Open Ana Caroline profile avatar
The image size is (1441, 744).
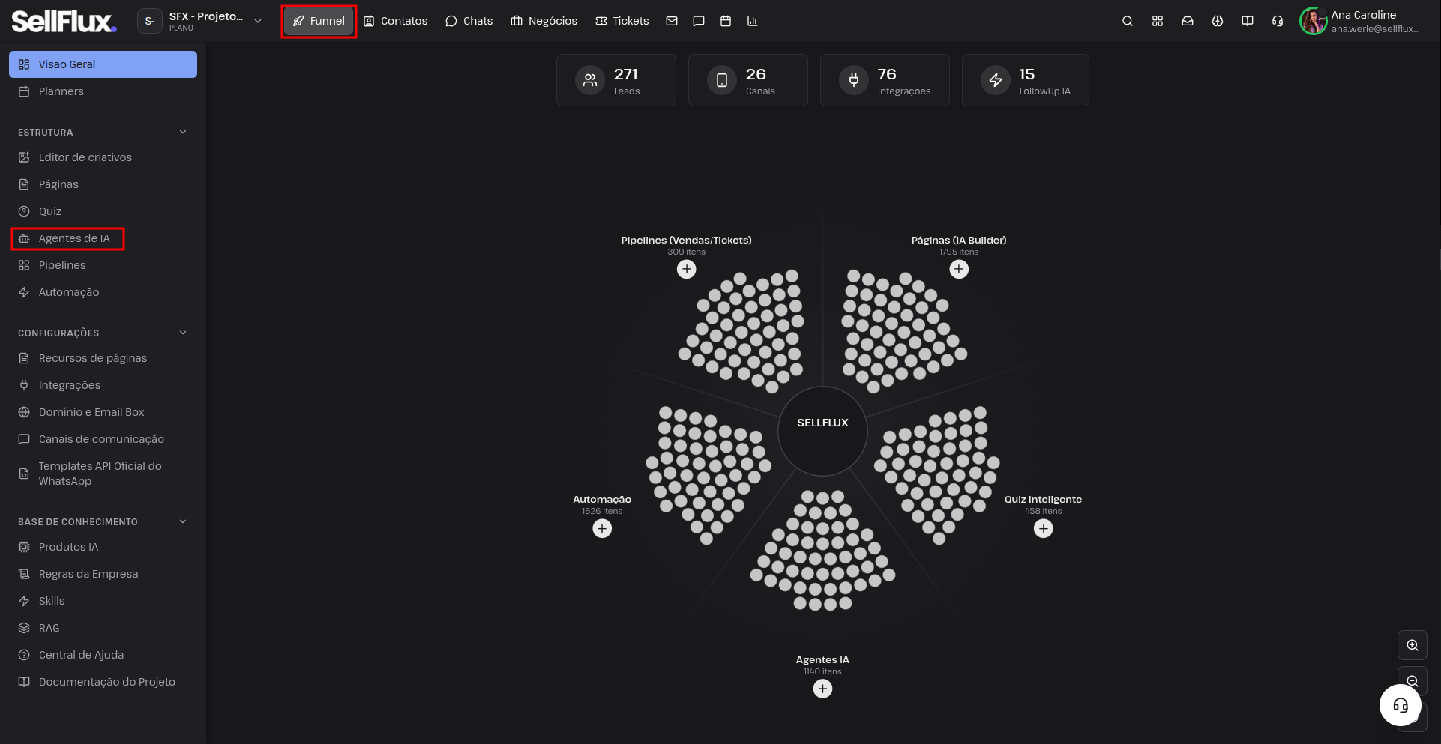[x=1314, y=21]
